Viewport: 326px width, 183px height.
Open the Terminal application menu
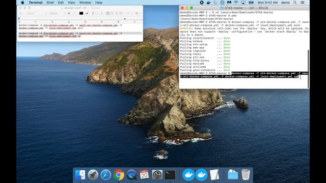point(36,3)
